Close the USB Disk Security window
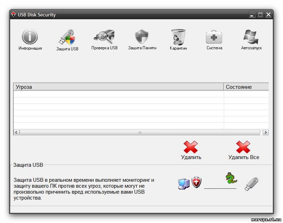Screen dimensions: 283x223 point(268,15)
